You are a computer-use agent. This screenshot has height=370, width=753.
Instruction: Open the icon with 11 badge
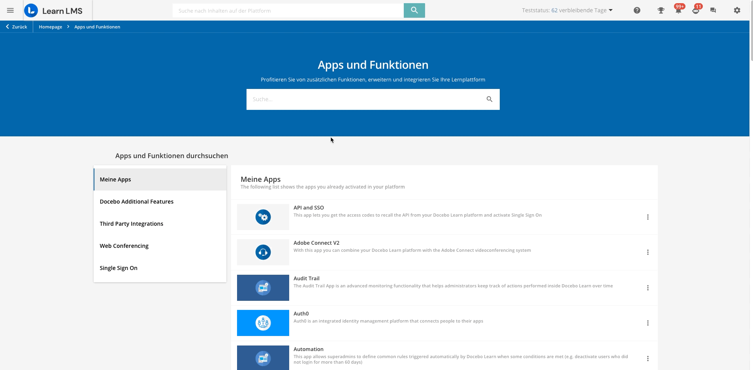(x=696, y=10)
